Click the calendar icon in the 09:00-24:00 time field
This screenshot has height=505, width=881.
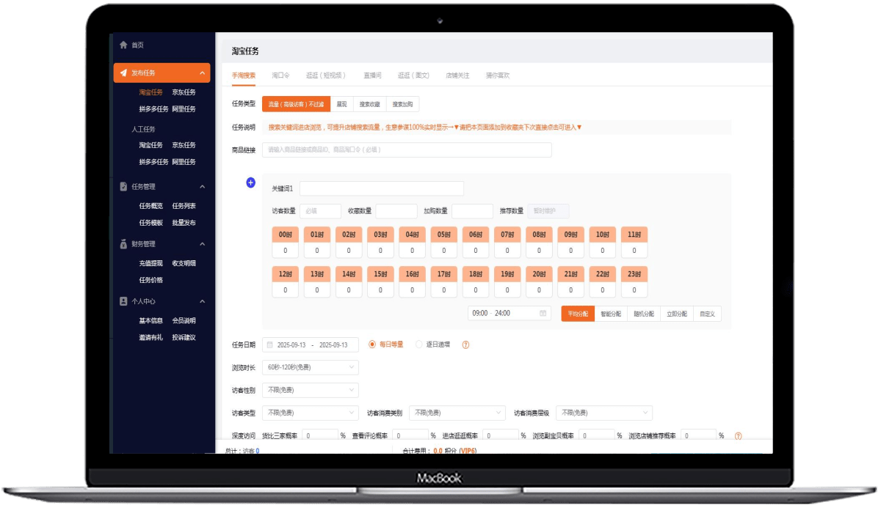pos(543,313)
